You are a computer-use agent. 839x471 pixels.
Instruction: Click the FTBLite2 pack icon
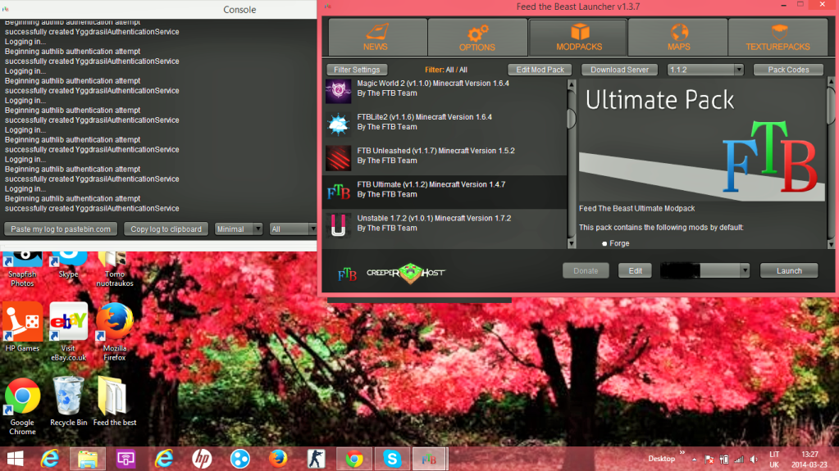click(338, 124)
